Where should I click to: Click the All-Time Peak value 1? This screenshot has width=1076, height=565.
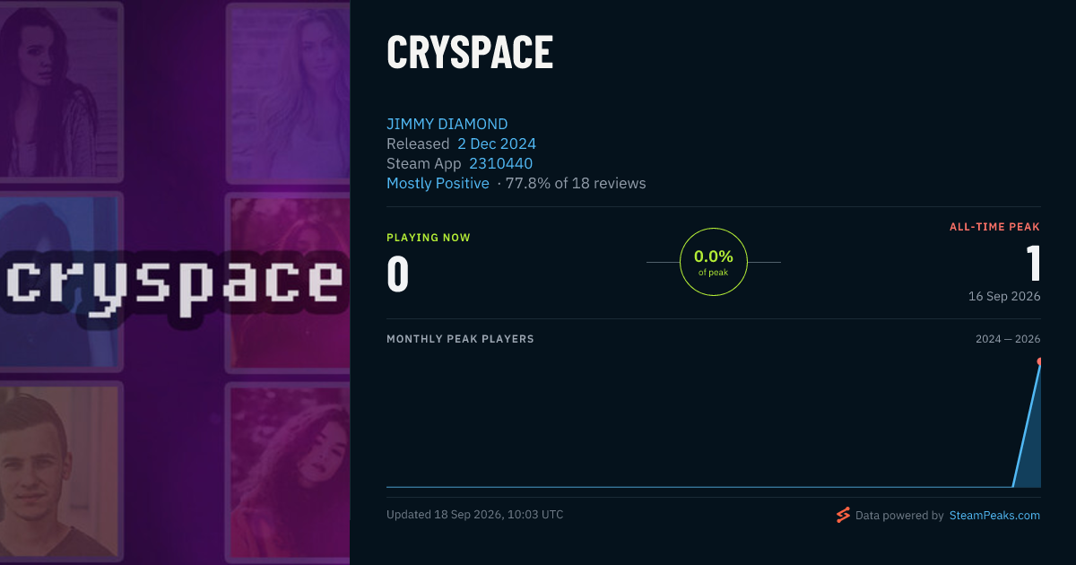tap(1033, 264)
